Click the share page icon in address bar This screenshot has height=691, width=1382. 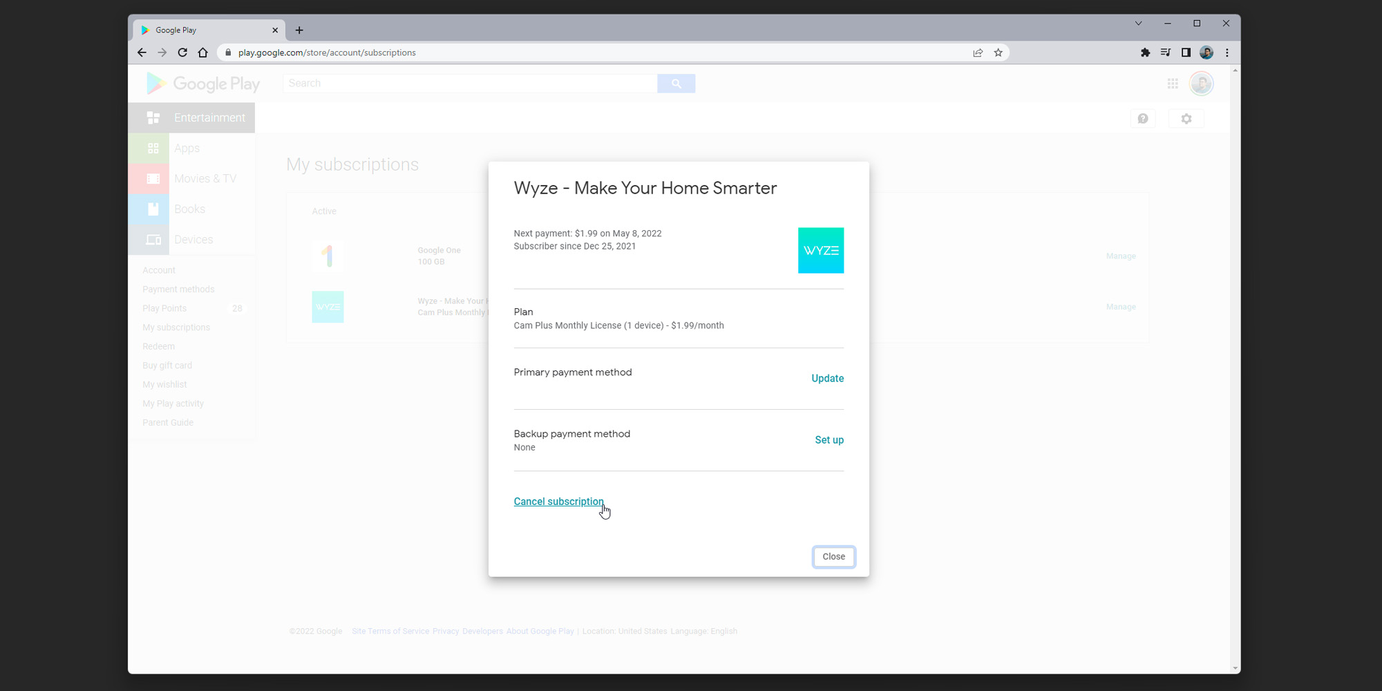tap(978, 53)
